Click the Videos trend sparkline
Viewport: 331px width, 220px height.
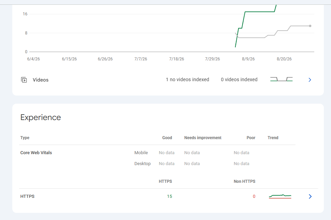(281, 79)
